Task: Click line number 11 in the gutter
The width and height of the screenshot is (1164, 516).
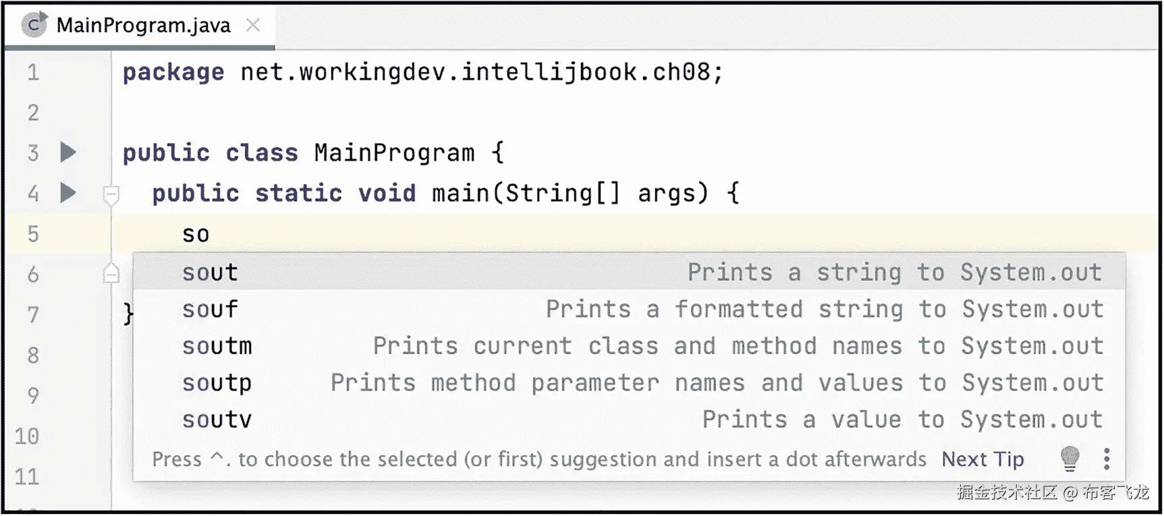Action: (28, 477)
